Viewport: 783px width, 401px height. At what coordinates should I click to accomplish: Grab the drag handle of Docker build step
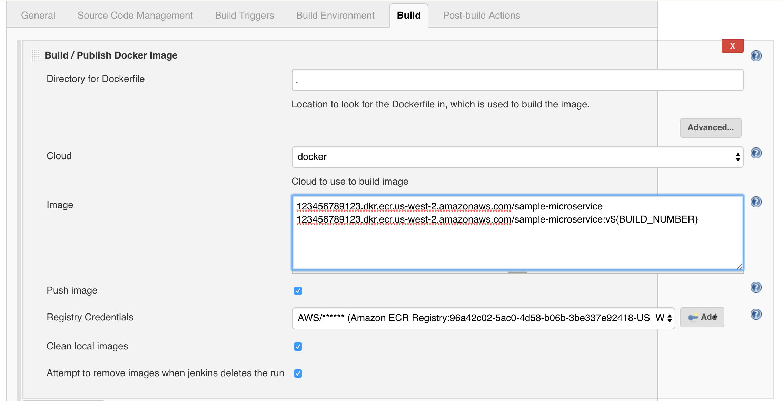[x=36, y=55]
